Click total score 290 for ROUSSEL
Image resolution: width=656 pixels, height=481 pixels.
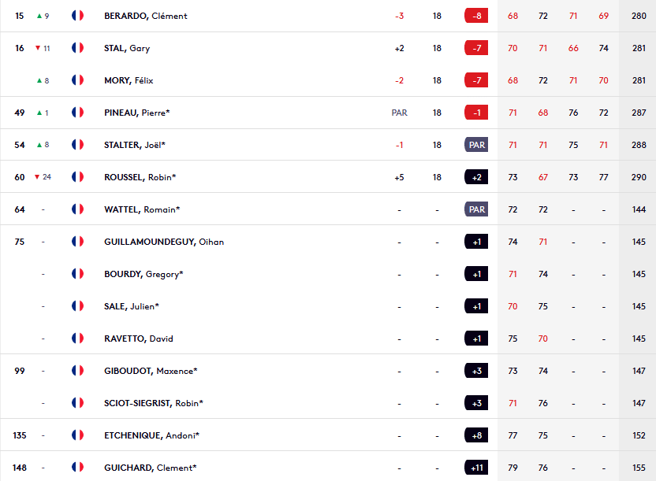point(639,177)
